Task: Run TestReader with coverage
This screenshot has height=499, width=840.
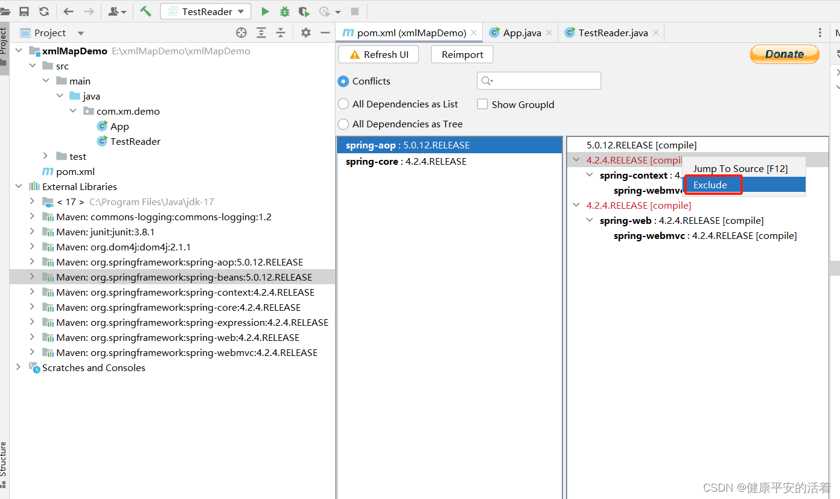Action: coord(304,11)
